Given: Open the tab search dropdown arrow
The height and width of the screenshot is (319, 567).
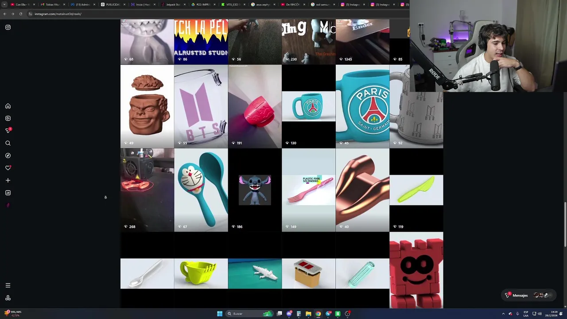Looking at the screenshot, I should [4, 4].
